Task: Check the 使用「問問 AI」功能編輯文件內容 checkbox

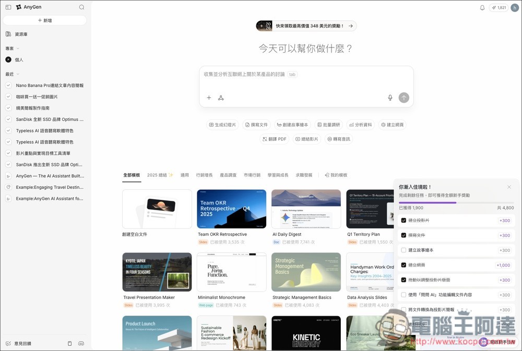Action: 404,295
